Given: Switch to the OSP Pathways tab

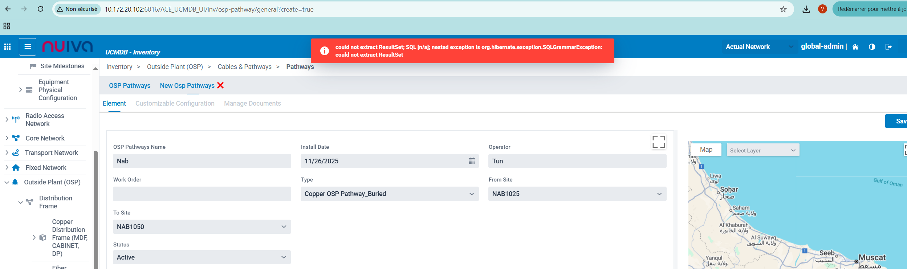Looking at the screenshot, I should tap(130, 86).
